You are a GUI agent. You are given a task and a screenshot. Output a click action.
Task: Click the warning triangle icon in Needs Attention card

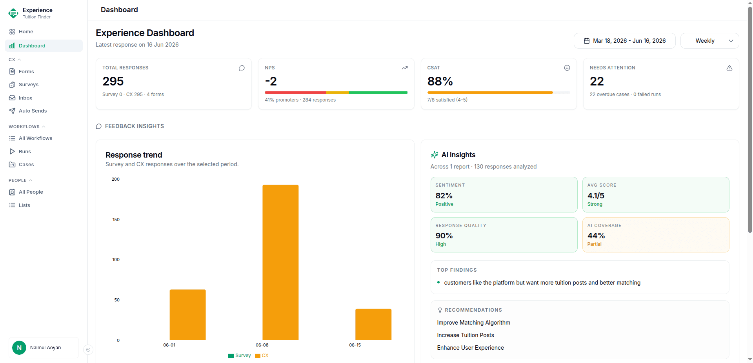tap(729, 68)
